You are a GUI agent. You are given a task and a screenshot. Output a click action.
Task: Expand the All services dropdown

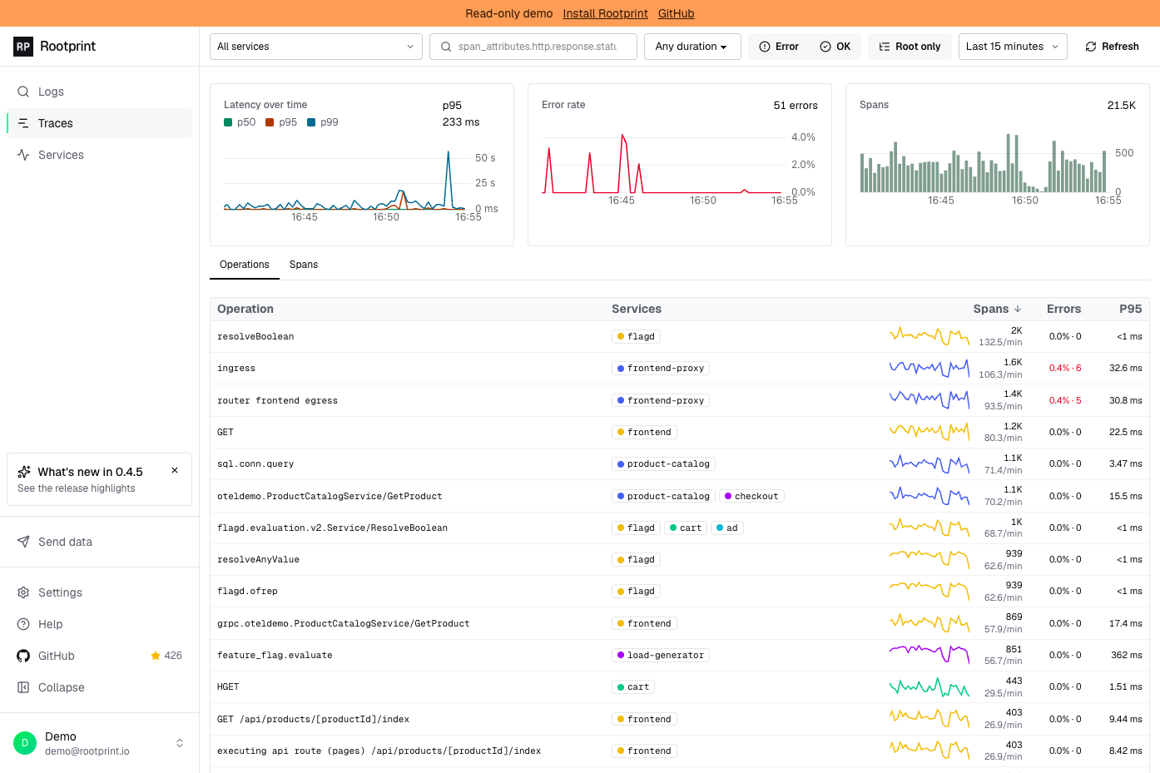(316, 47)
